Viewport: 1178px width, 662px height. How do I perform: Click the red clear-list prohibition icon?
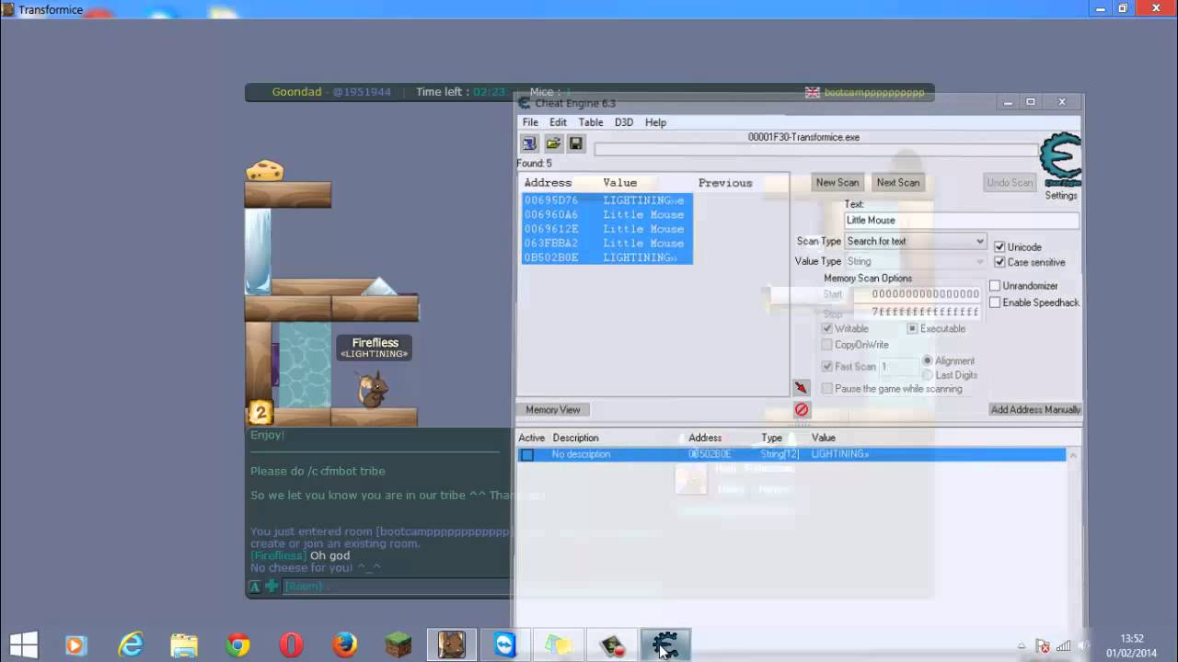[802, 409]
